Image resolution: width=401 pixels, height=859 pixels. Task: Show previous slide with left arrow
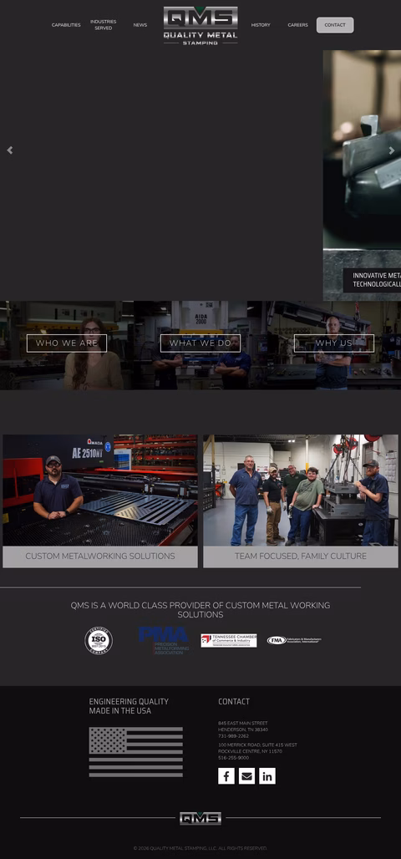(x=9, y=150)
